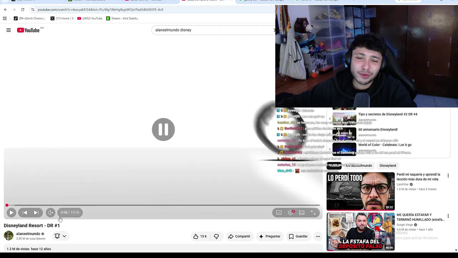The width and height of the screenshot is (458, 258).
Task: Click the Compartir share button
Action: tap(239, 236)
